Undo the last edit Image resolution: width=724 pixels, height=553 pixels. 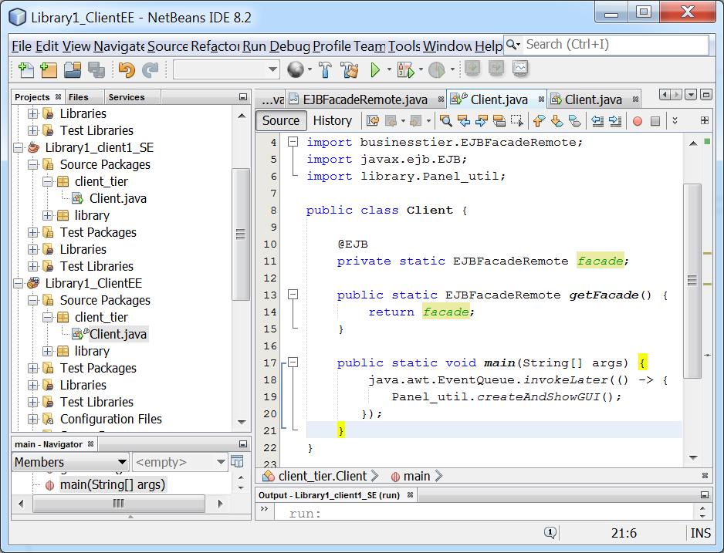pyautogui.click(x=127, y=69)
